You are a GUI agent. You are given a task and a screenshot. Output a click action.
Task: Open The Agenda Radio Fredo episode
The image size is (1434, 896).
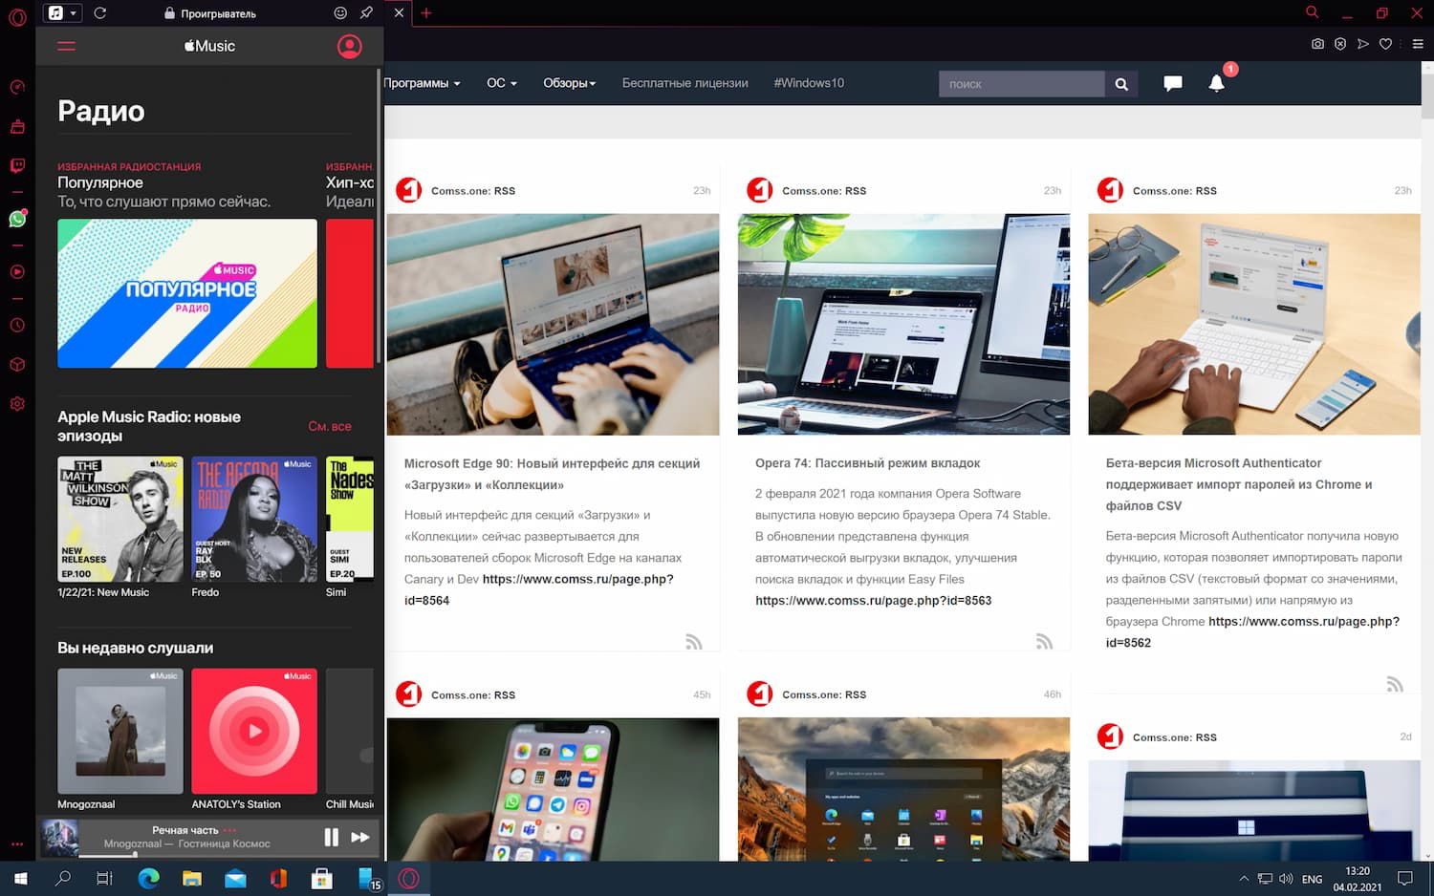coord(254,519)
